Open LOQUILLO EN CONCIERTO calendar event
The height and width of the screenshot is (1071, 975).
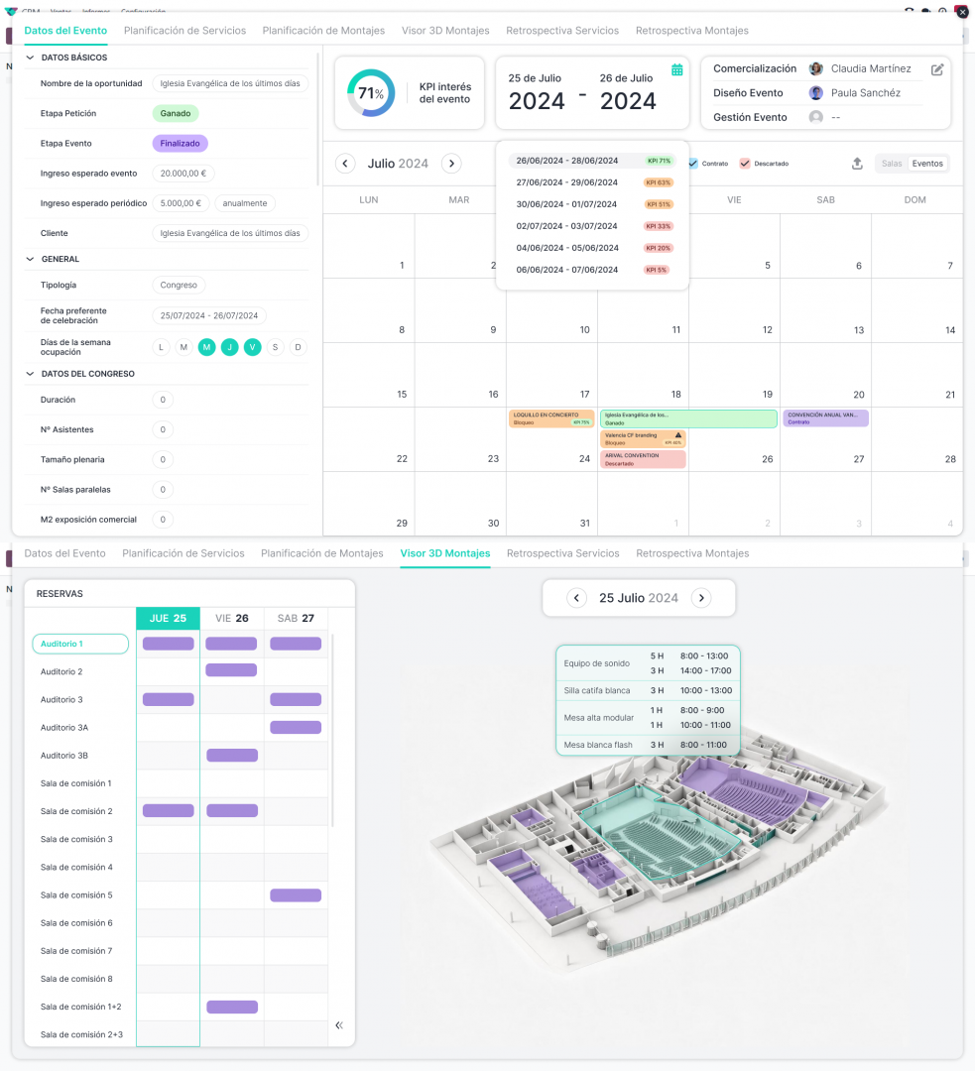point(551,418)
